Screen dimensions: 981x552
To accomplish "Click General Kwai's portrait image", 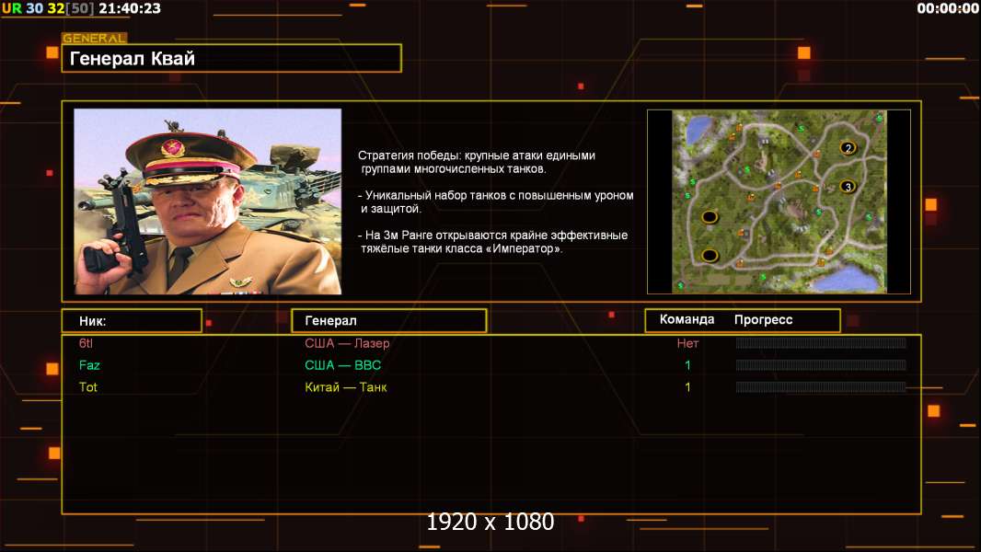I will (x=208, y=201).
